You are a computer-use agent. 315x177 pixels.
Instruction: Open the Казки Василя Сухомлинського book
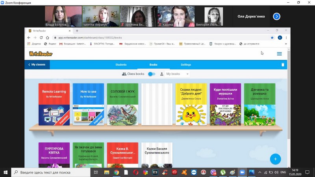[157, 155]
